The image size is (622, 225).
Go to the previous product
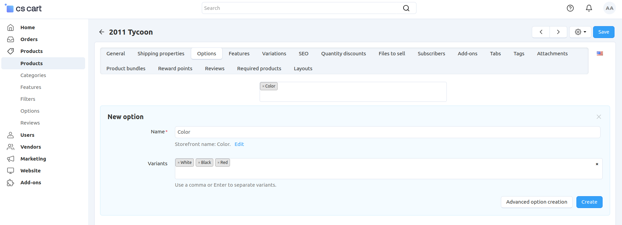541,32
